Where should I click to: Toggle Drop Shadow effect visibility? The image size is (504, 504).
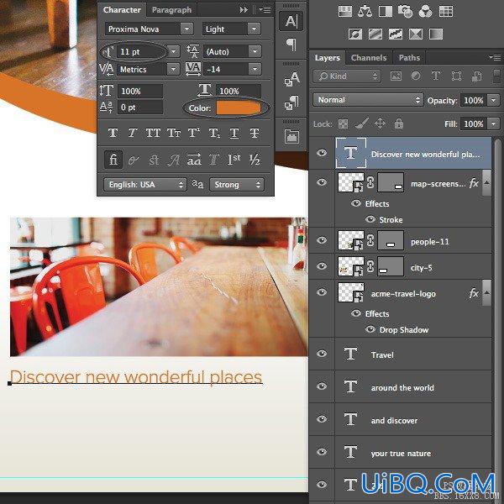370,329
